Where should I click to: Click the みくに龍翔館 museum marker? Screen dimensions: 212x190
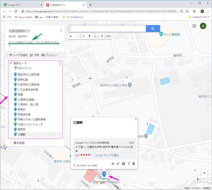pos(161,34)
